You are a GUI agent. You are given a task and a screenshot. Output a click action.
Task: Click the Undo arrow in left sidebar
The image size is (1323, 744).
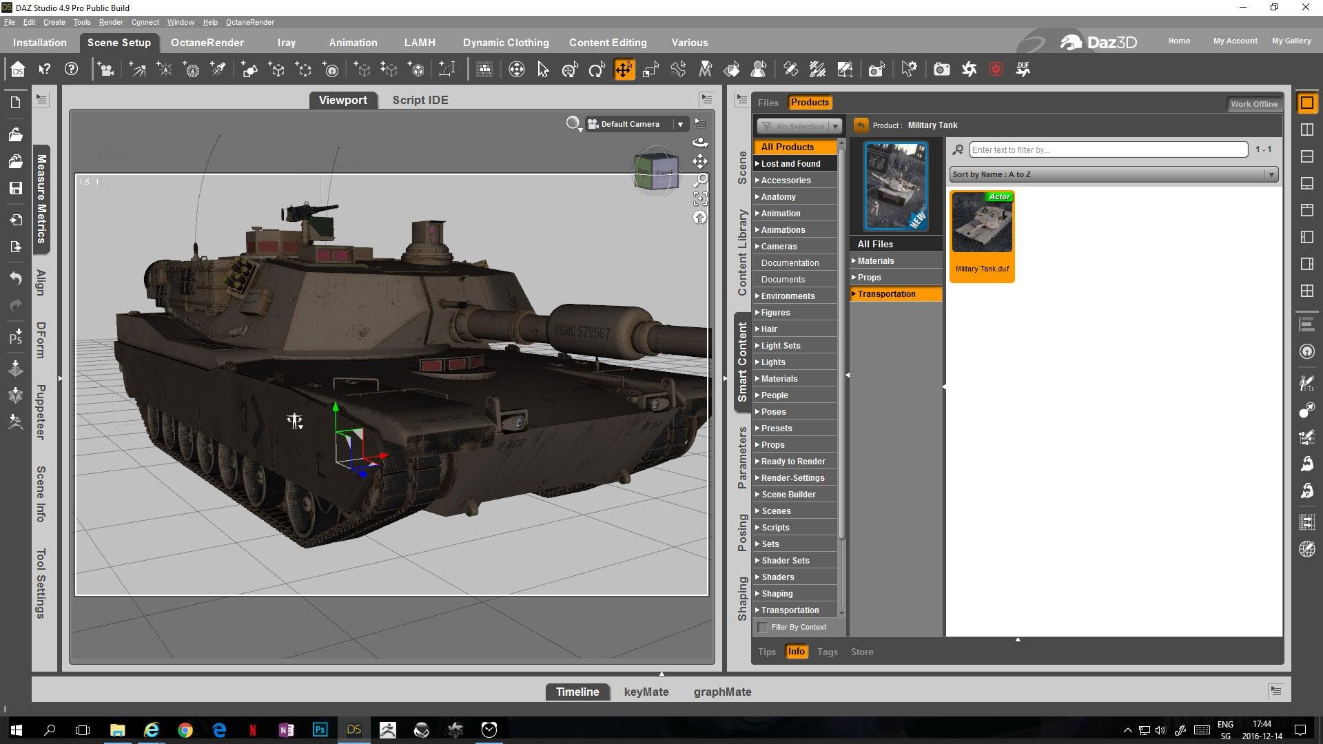click(16, 278)
